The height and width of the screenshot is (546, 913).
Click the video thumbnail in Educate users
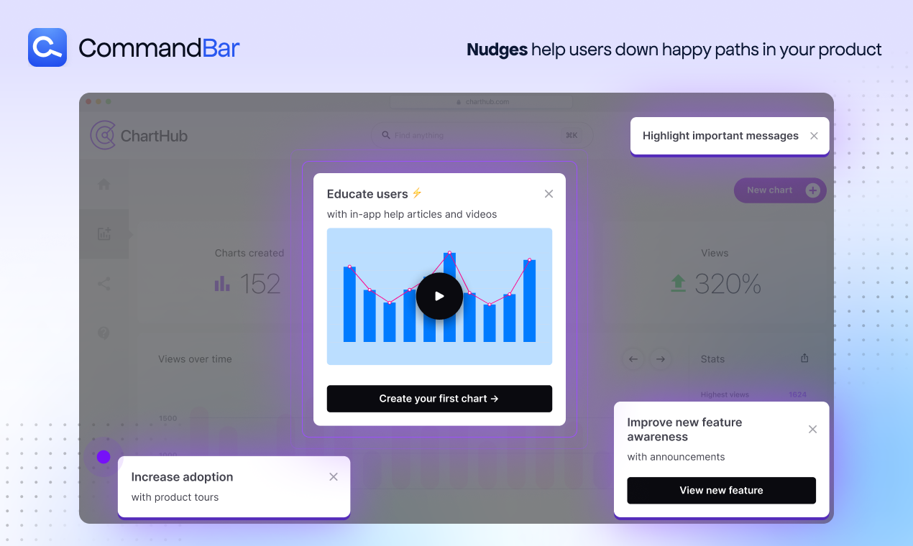[439, 297]
